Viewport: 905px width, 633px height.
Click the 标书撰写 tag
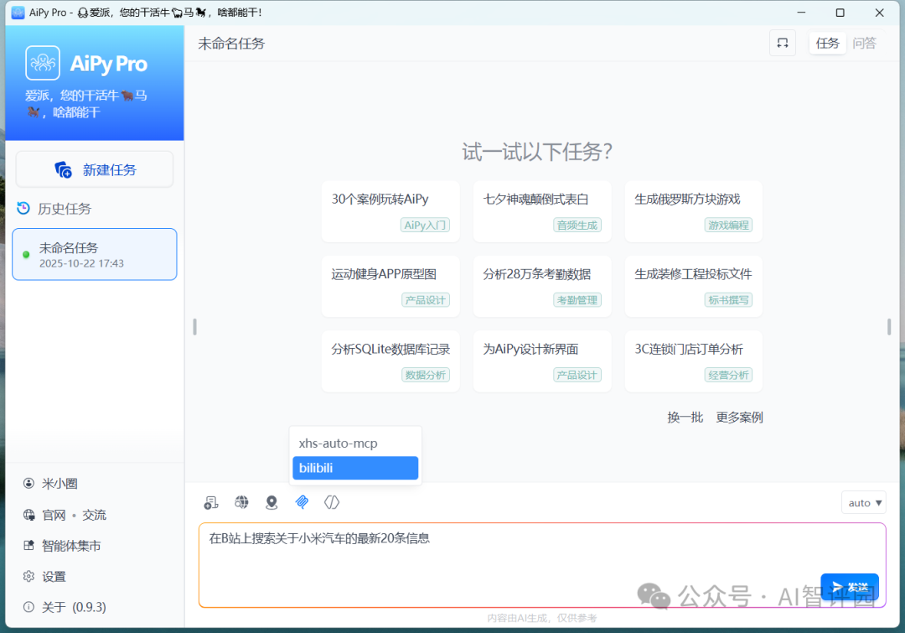[728, 300]
